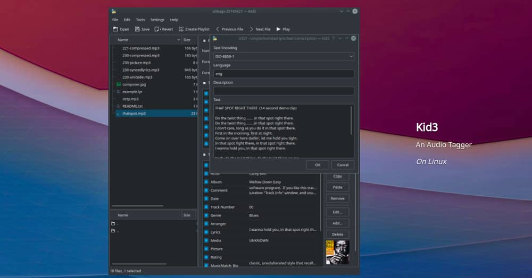Toggle the Date field checkbox
Screen dimensions: 532x278
(206, 198)
